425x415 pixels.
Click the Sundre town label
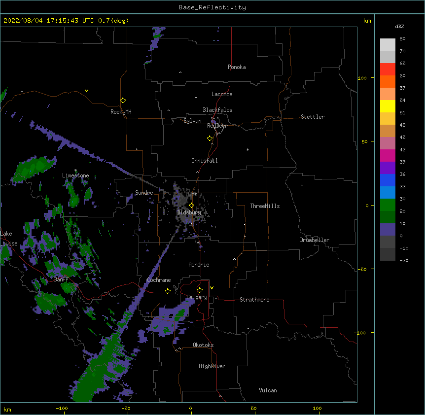click(144, 193)
